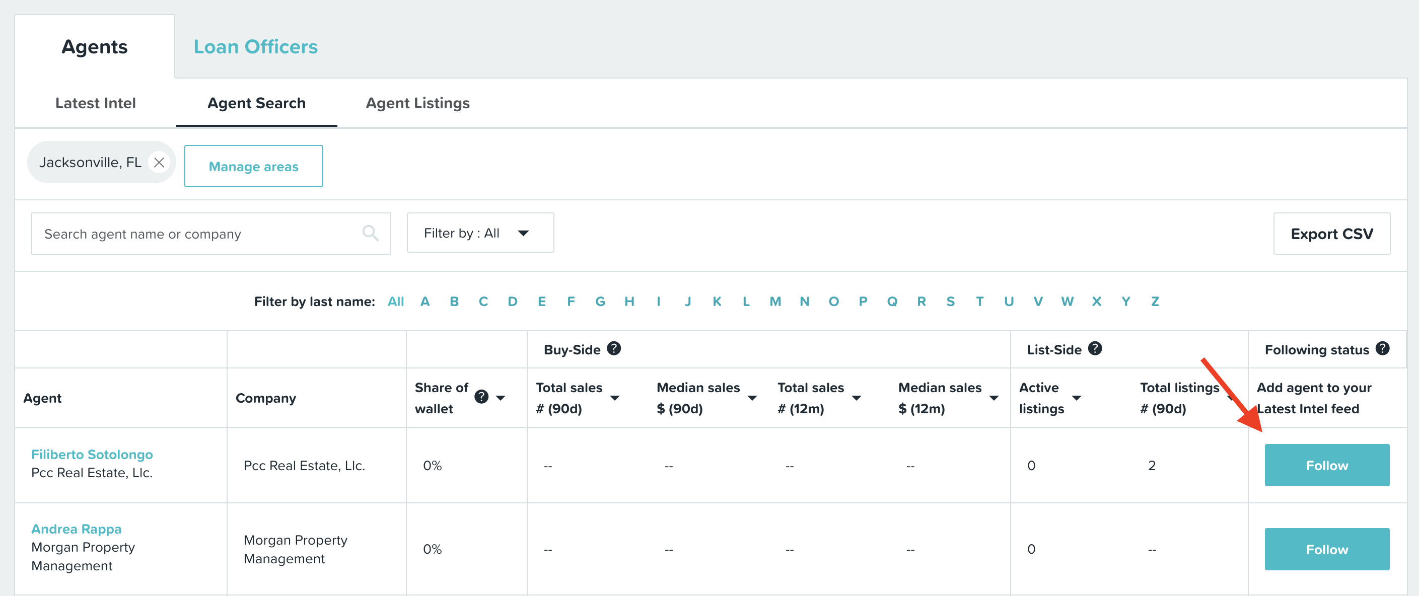Filter last names by letter Y

[x=1125, y=302]
